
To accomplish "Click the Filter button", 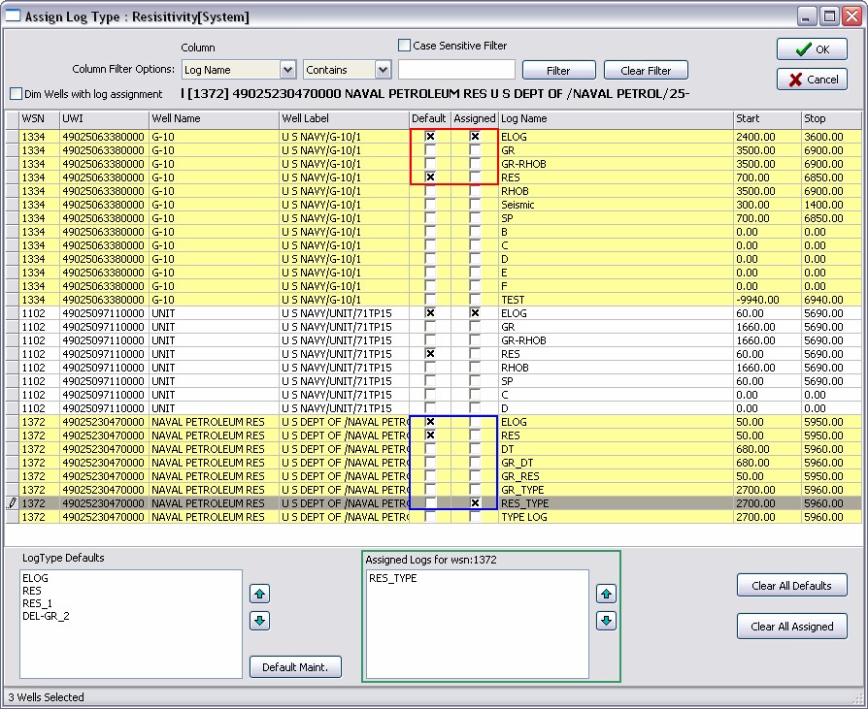I will 558,70.
